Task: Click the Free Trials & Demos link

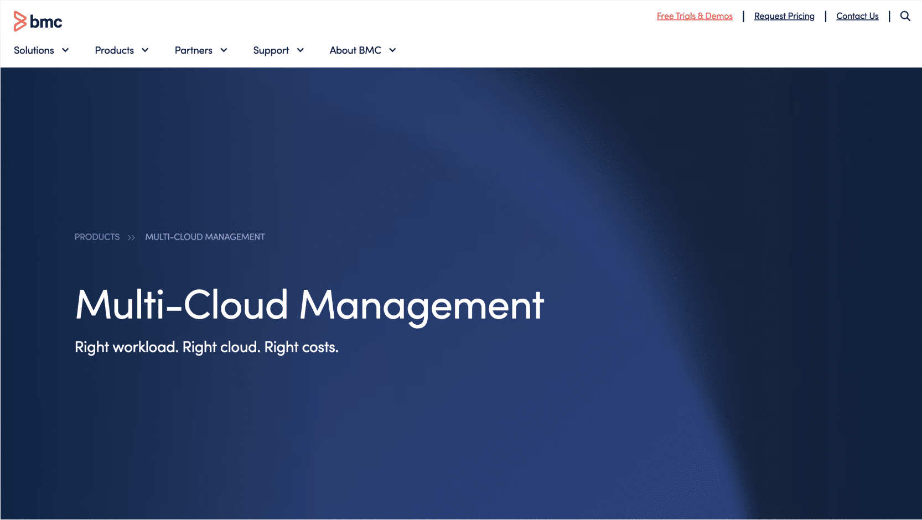Action: coord(694,16)
